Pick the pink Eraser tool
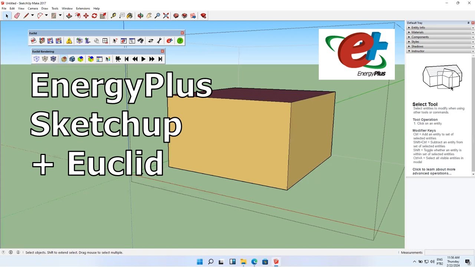 pyautogui.click(x=17, y=16)
